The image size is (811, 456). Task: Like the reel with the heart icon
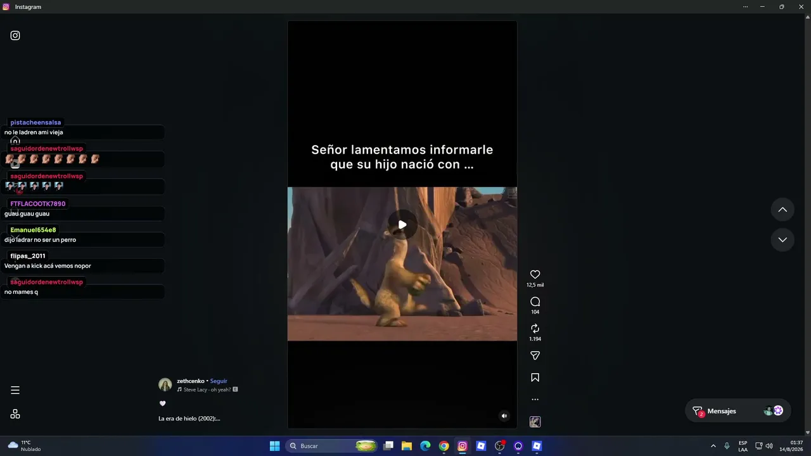(x=535, y=274)
